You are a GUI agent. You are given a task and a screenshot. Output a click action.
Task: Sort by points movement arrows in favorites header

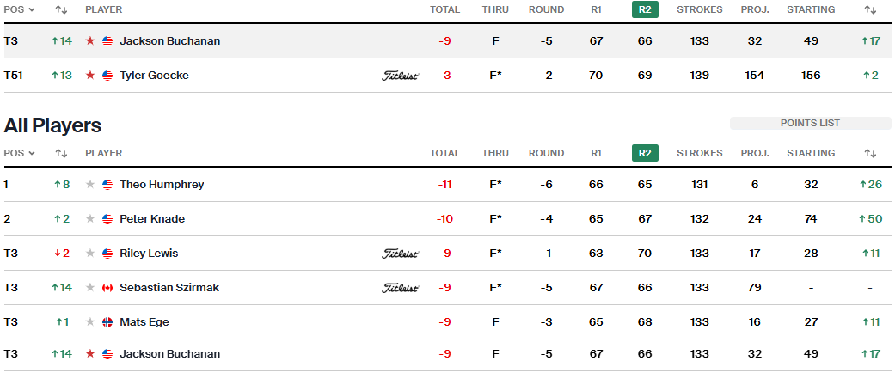click(870, 10)
